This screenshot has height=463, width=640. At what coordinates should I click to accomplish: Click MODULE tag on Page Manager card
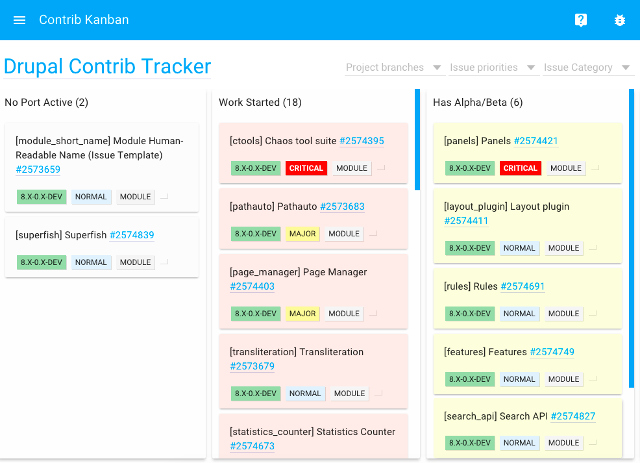click(x=344, y=314)
